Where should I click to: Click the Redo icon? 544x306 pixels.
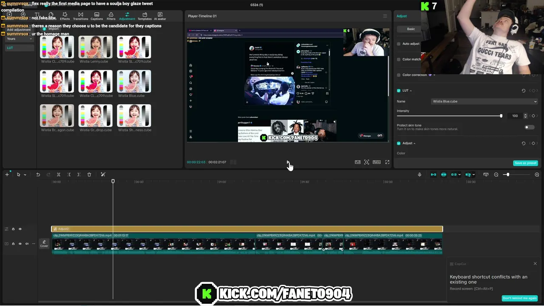[x=48, y=175]
